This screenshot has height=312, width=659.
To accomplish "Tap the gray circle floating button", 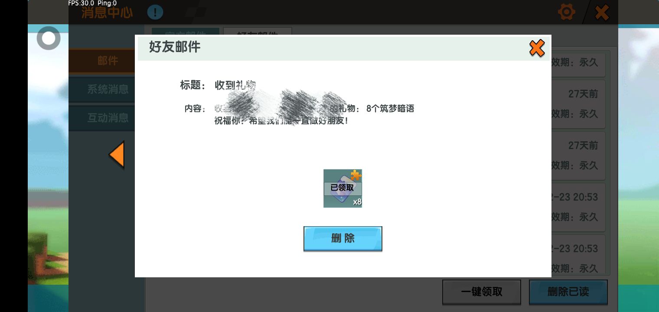I will pyautogui.click(x=49, y=39).
